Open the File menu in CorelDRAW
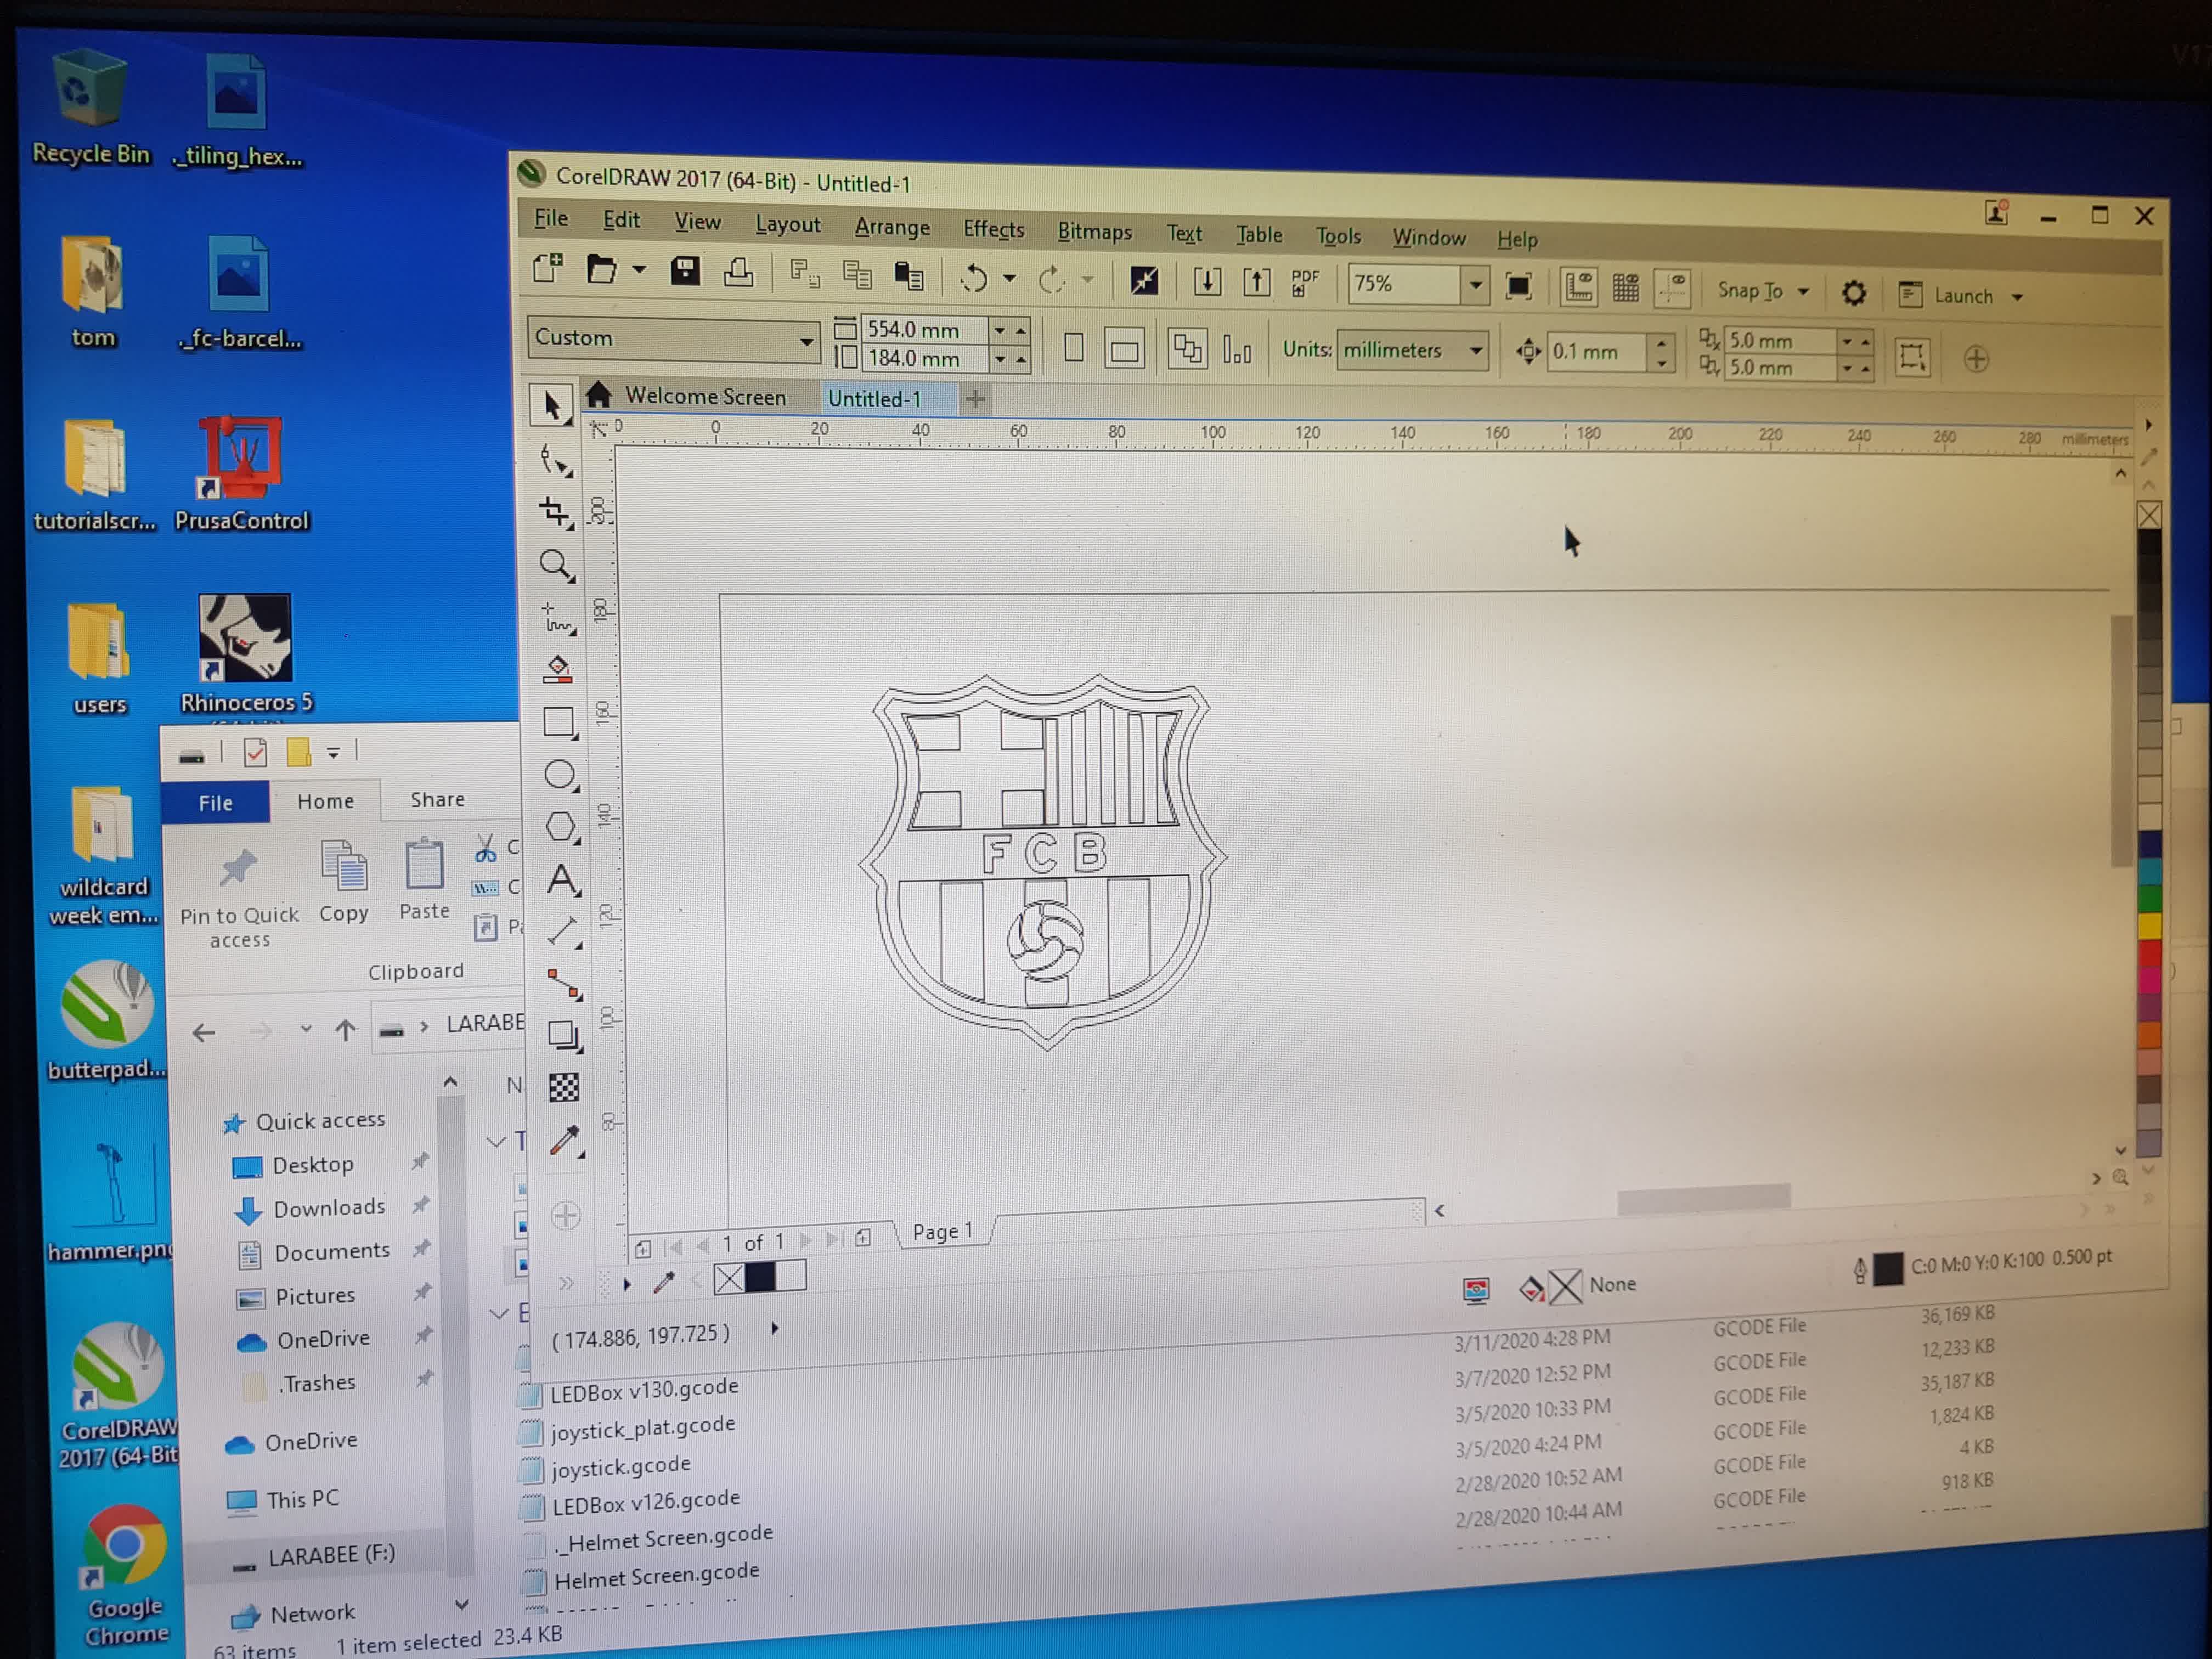Viewport: 2212px width, 1659px height. [x=551, y=218]
